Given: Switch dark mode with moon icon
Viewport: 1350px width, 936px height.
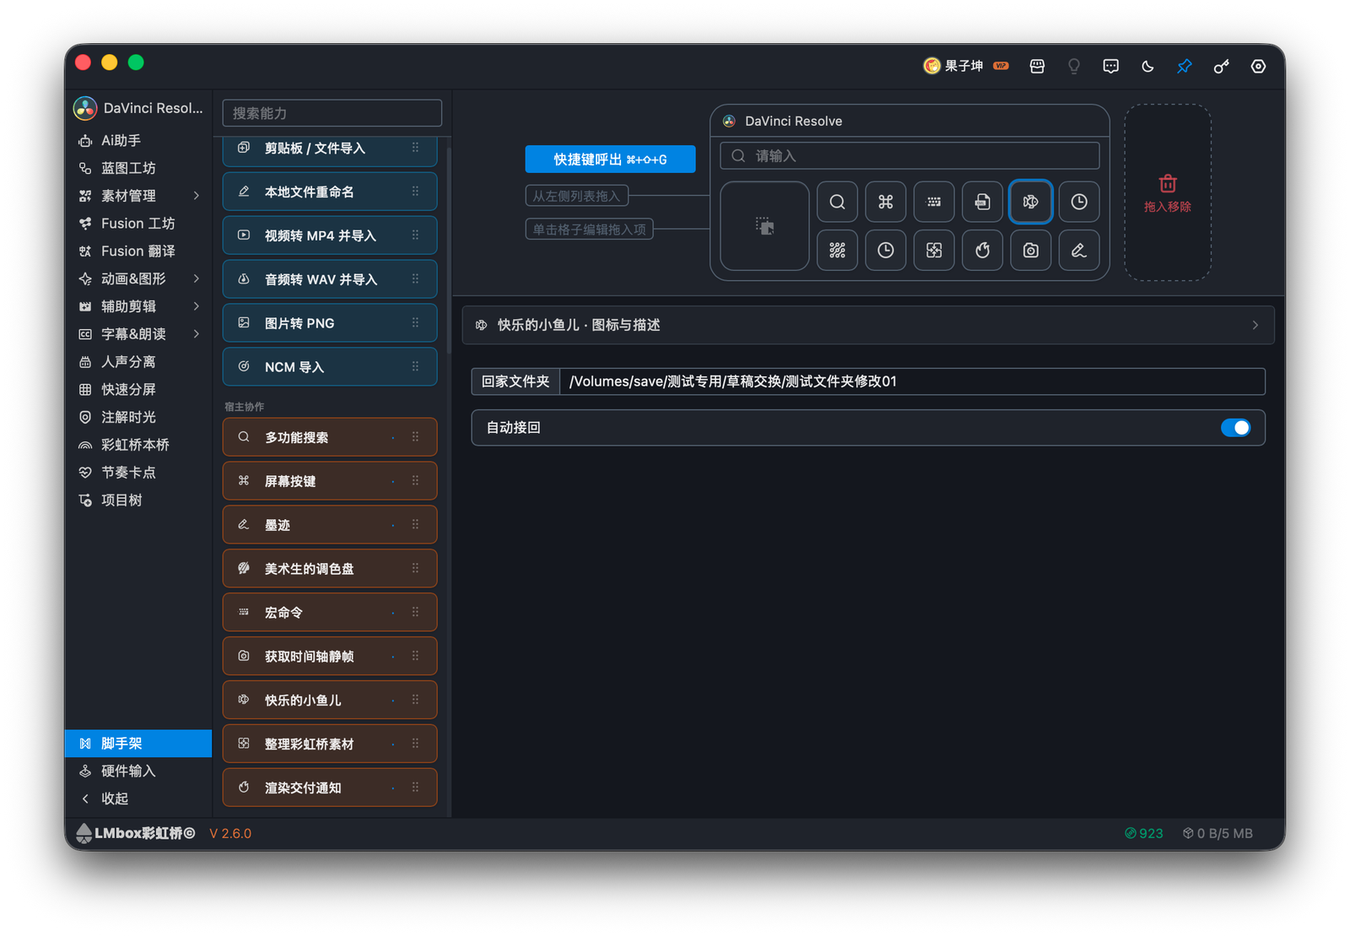Looking at the screenshot, I should (1147, 66).
